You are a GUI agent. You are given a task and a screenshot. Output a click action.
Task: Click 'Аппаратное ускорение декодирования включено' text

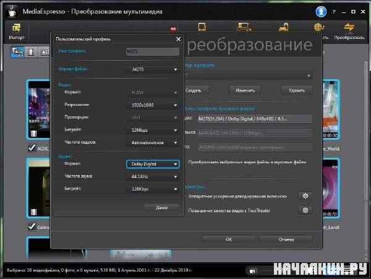[237, 196]
